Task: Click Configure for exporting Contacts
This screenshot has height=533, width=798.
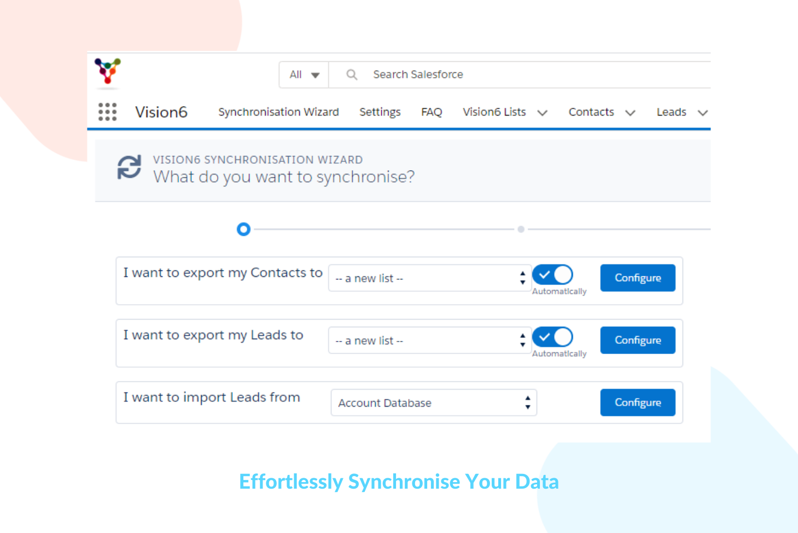Action: 637,277
